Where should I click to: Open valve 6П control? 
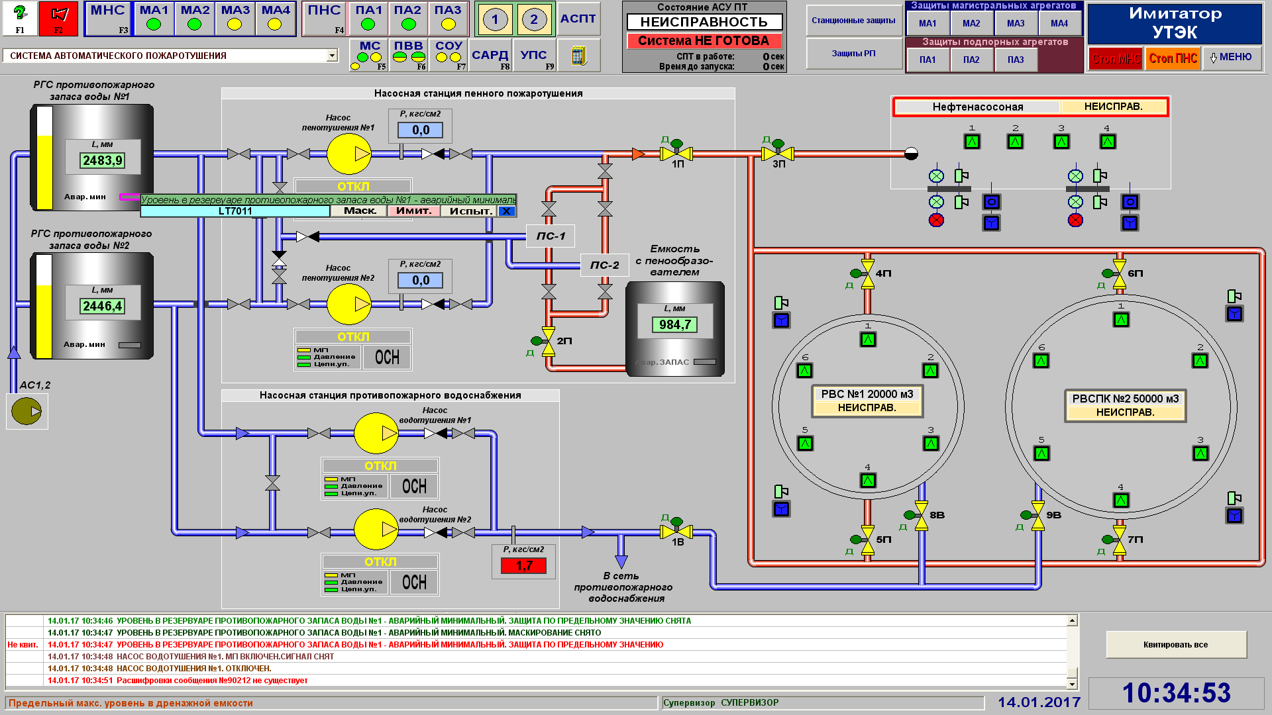tap(1118, 273)
